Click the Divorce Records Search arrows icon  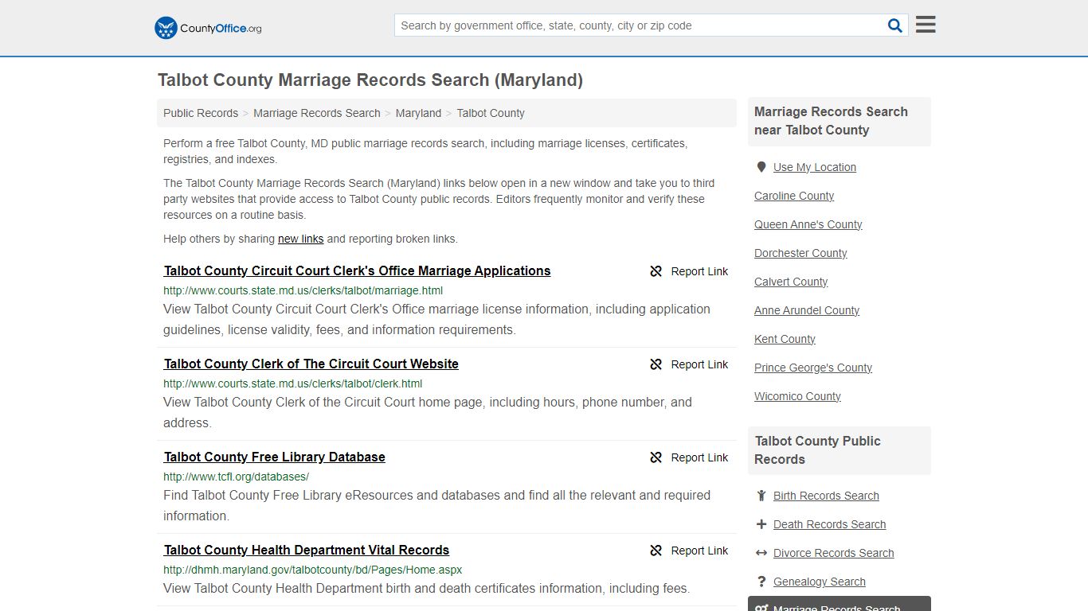pyautogui.click(x=761, y=553)
